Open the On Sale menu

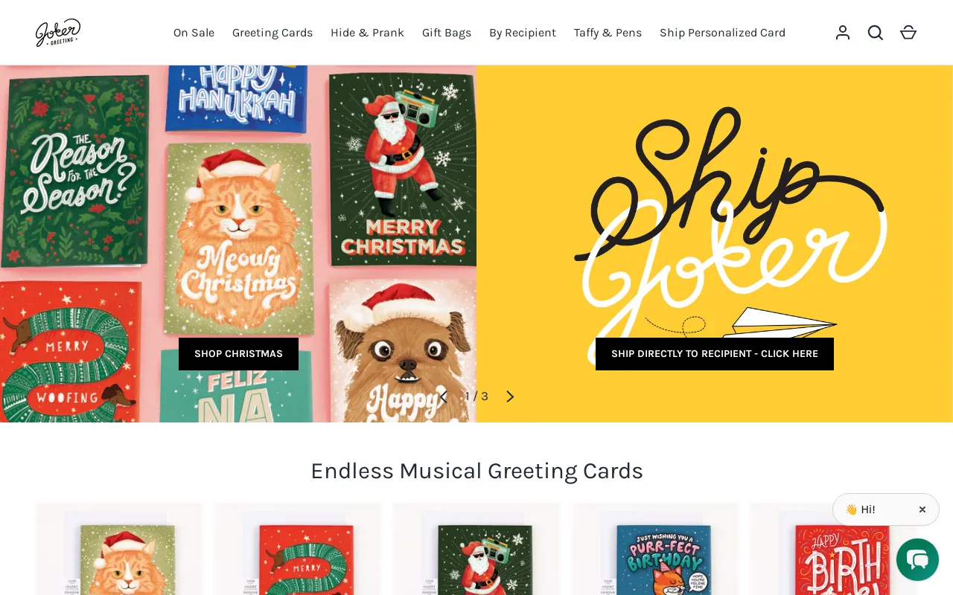[x=194, y=33]
